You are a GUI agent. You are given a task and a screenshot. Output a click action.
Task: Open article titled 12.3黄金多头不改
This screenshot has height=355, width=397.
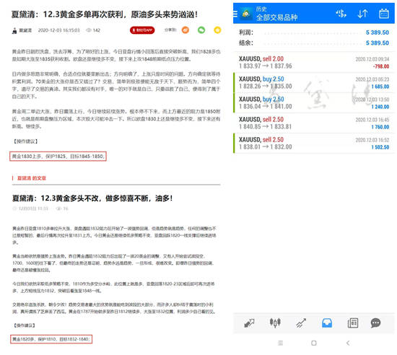[x=92, y=198]
